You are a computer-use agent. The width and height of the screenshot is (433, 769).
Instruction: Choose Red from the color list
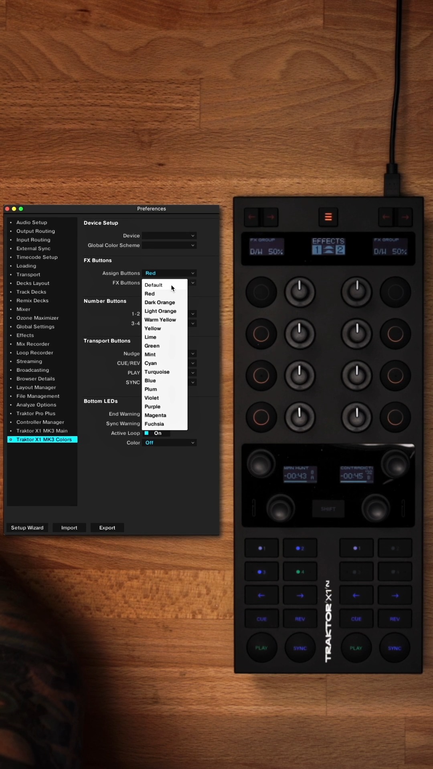[x=165, y=294]
